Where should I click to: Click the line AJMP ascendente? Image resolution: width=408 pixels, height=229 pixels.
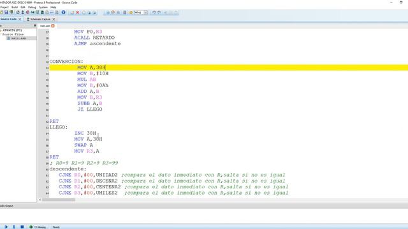[x=98, y=44]
